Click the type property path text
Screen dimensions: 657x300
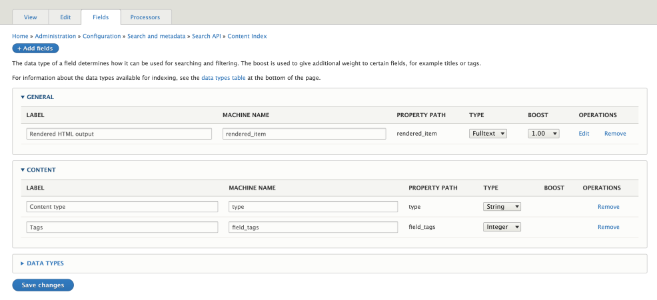[414, 207]
